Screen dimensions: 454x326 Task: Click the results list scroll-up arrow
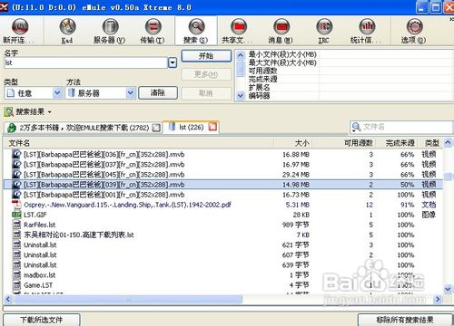coord(448,143)
